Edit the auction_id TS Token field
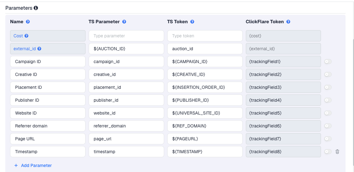The image size is (354, 172). [205, 49]
